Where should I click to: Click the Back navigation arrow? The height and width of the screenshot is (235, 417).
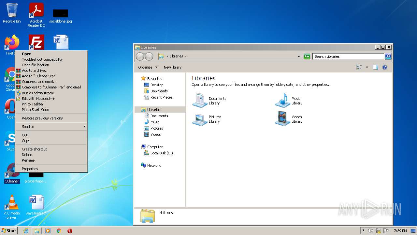(140, 56)
